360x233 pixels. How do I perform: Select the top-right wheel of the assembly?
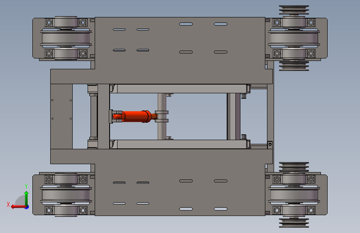[294, 38]
